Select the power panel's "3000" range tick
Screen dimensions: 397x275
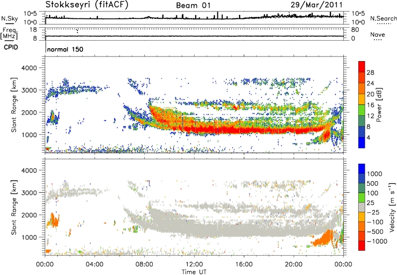click(29, 90)
